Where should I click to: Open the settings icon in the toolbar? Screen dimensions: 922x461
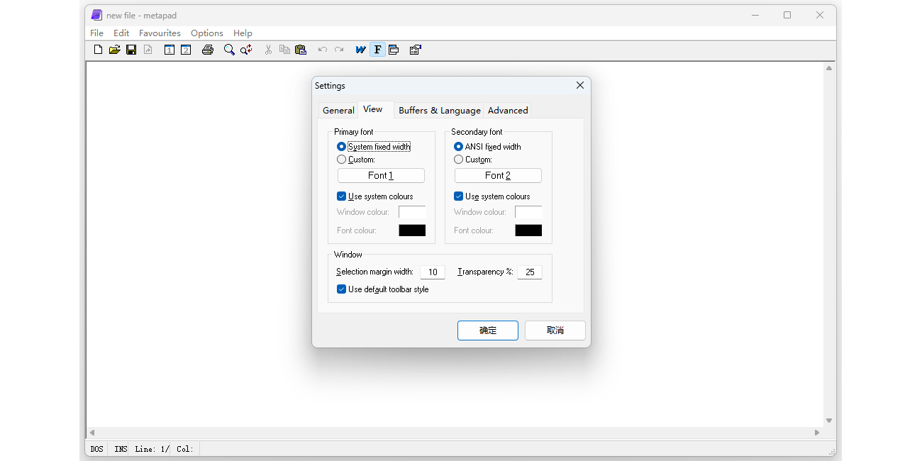(x=416, y=50)
